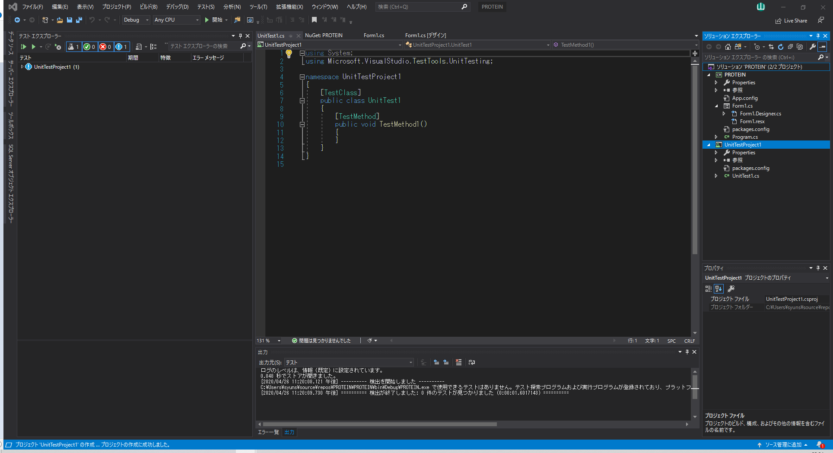The image size is (833, 453).
Task: Navigate backward with the blue arrow
Action: [x=17, y=20]
